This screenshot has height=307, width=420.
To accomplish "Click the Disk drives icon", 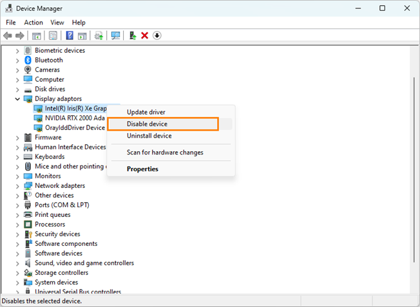I will [x=28, y=90].
